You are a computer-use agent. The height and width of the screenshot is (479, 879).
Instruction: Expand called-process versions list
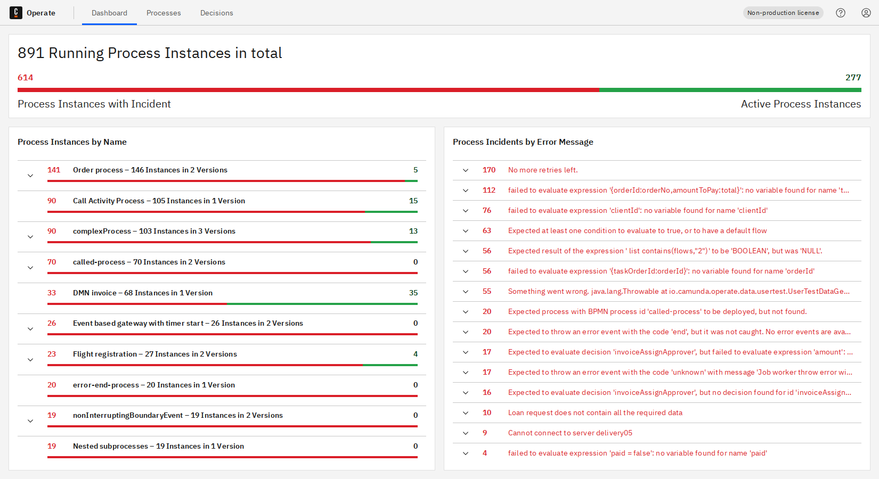[x=30, y=268]
